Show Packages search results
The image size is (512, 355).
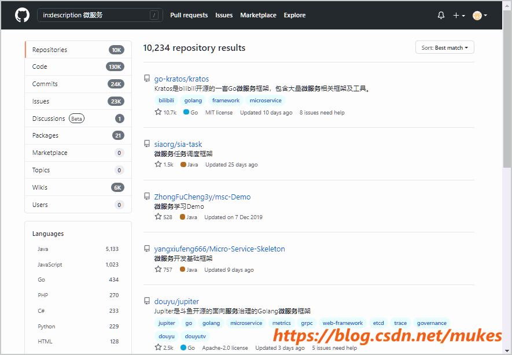coord(78,135)
